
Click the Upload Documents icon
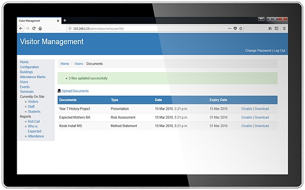[59, 91]
